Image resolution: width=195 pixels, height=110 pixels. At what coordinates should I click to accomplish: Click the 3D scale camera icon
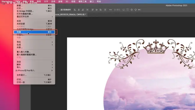coord(139,10)
